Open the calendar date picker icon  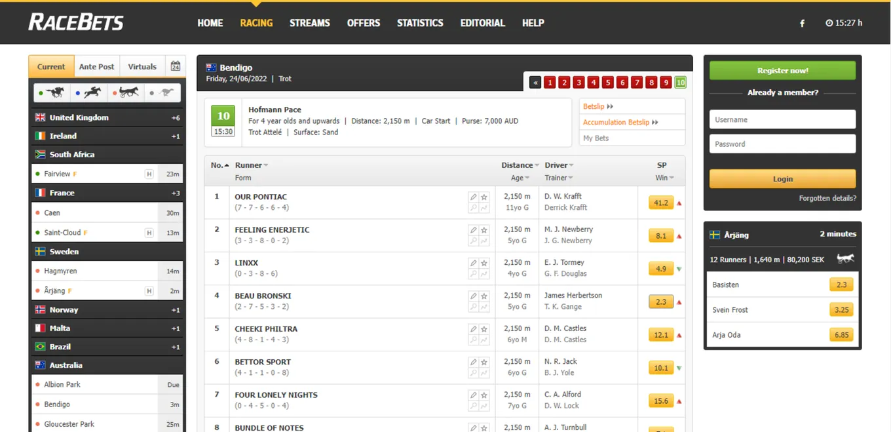175,66
